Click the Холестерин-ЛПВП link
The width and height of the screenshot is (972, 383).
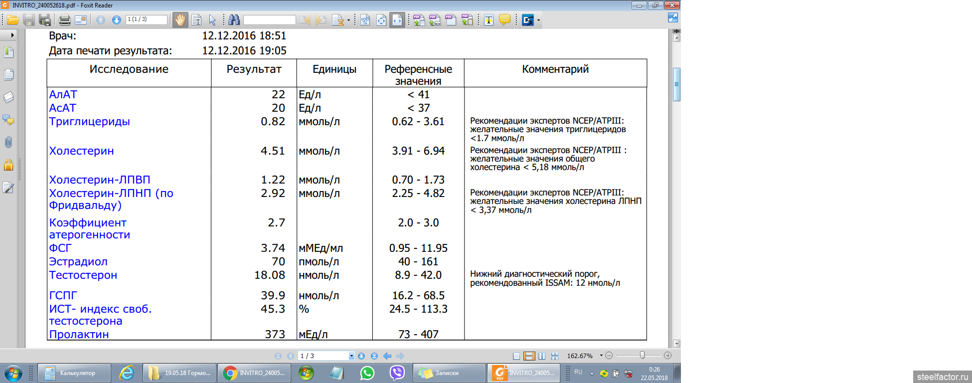[x=100, y=180]
